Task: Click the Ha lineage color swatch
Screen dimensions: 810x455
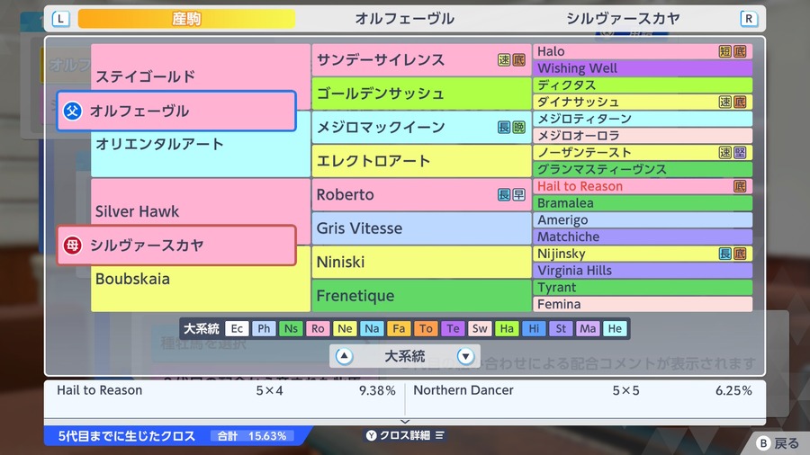Action: [x=507, y=328]
